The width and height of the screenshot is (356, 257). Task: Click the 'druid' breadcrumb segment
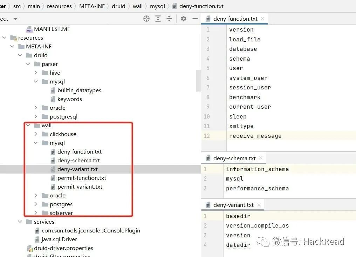click(x=118, y=6)
